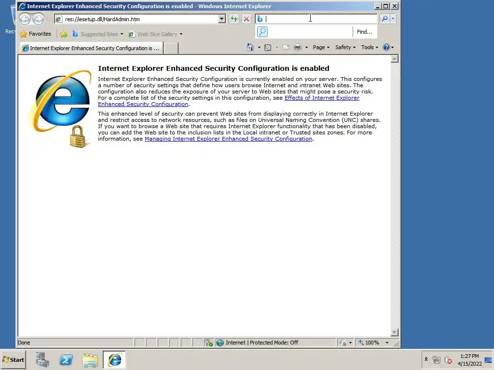Screen dimensions: 494x370
Task: Open Managing Internet Explorer Enhanced Security Configuration link
Action: [228, 139]
